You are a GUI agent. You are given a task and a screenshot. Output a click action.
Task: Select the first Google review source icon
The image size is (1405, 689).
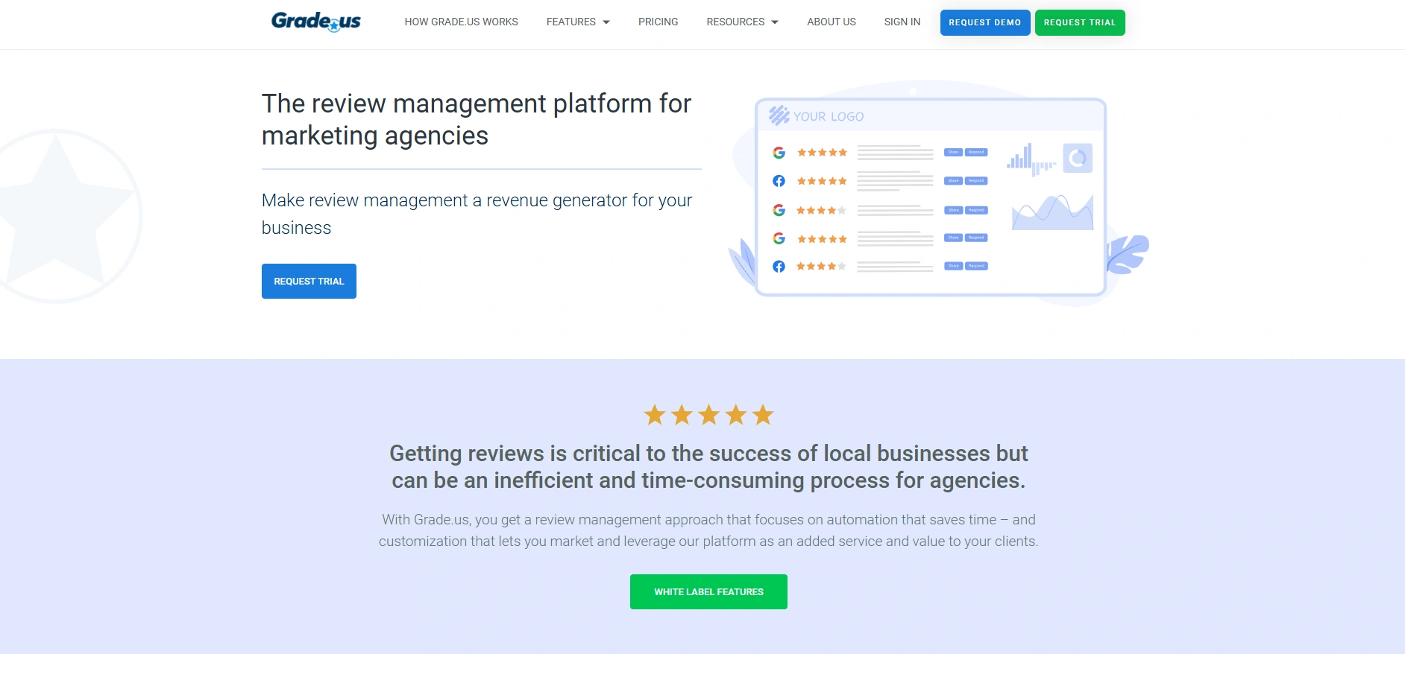(x=779, y=152)
